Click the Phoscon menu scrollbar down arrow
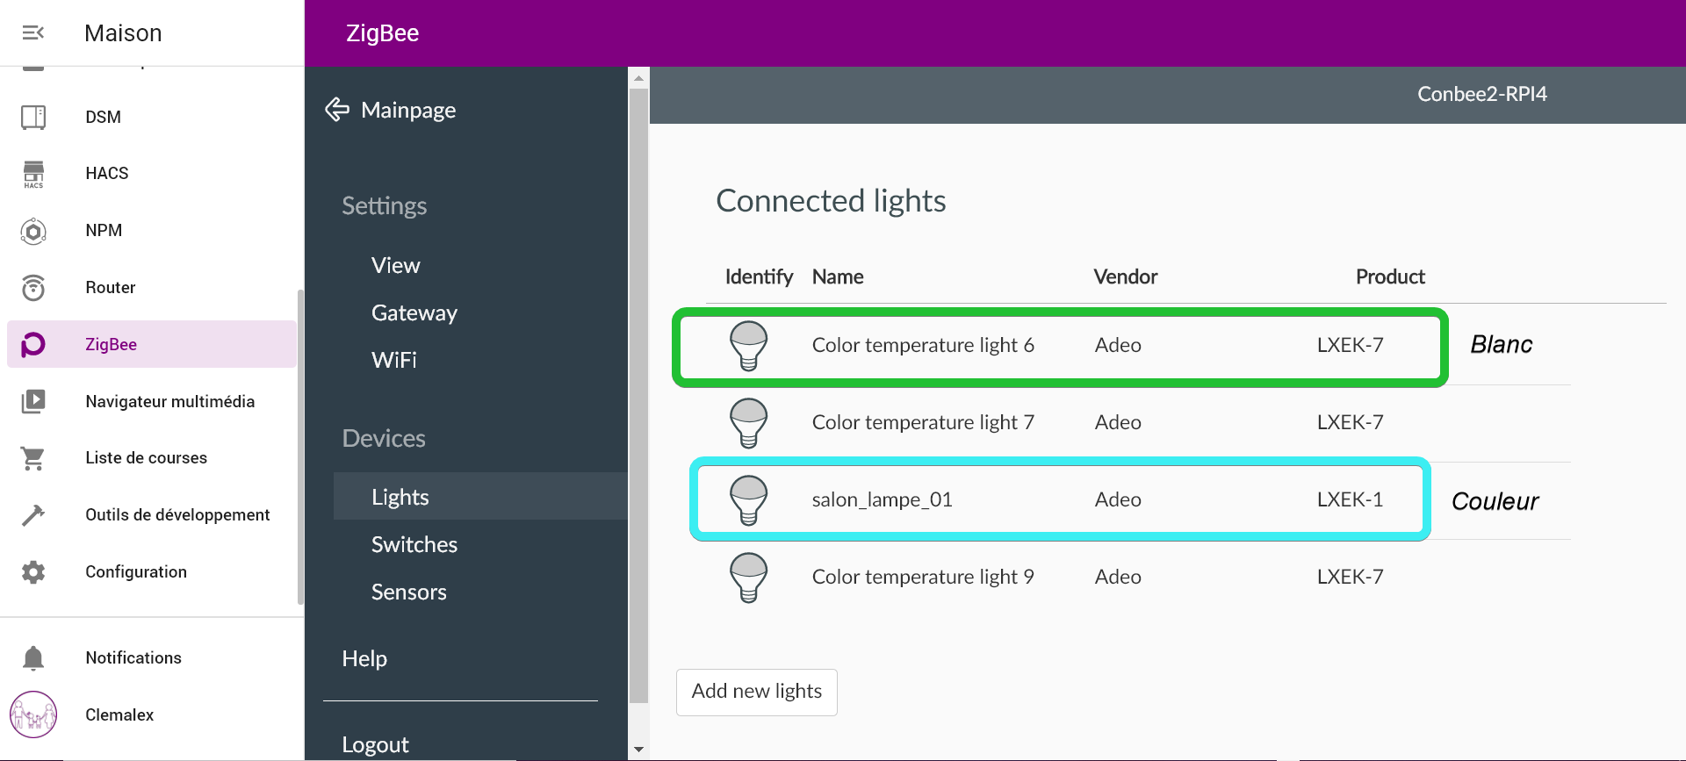Screen dimensions: 1686x761 point(638,750)
